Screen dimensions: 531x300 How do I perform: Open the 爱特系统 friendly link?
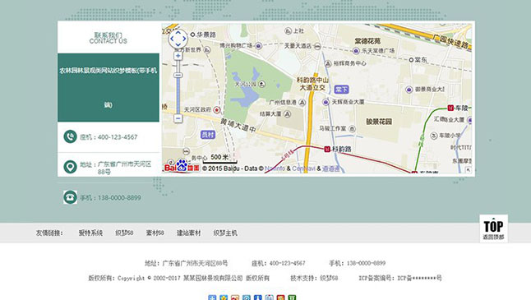coord(90,233)
